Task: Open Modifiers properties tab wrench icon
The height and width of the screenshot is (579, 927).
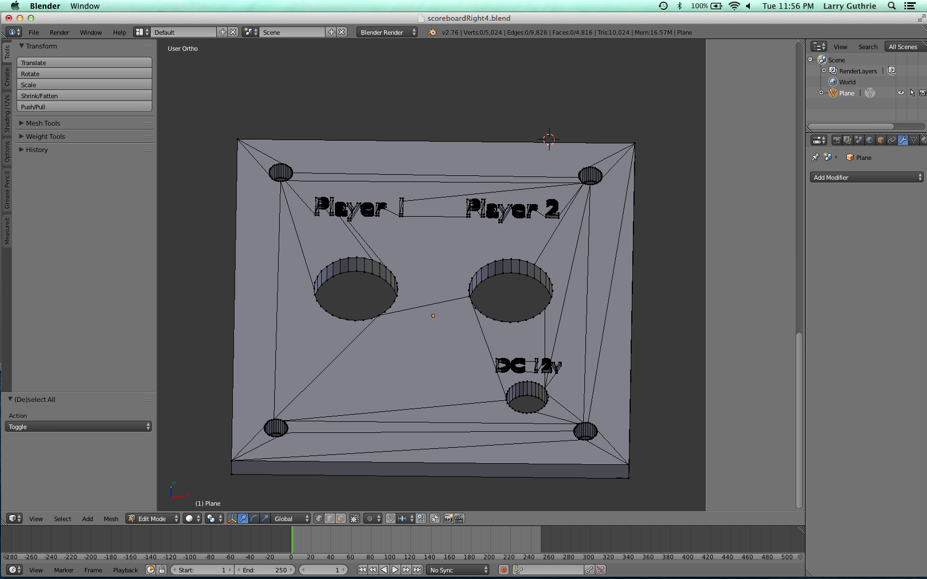Action: (x=903, y=140)
